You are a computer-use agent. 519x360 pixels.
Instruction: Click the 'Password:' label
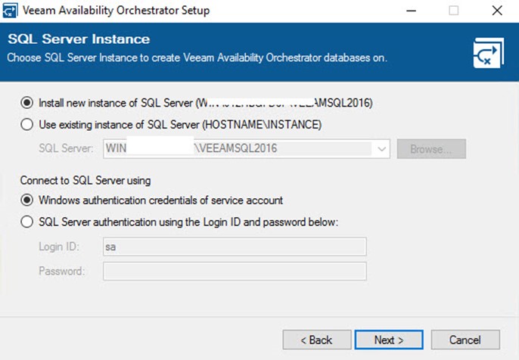(62, 271)
